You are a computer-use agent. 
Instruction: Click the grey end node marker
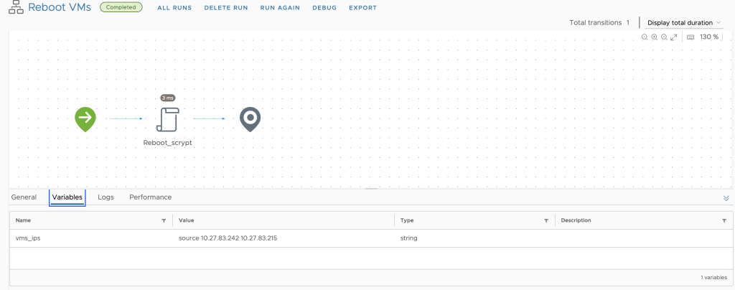click(250, 119)
